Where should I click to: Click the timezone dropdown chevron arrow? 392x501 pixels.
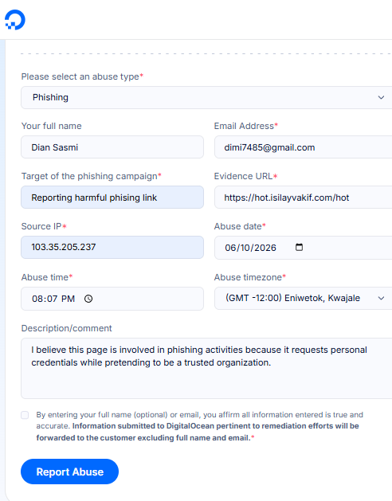pyautogui.click(x=381, y=298)
